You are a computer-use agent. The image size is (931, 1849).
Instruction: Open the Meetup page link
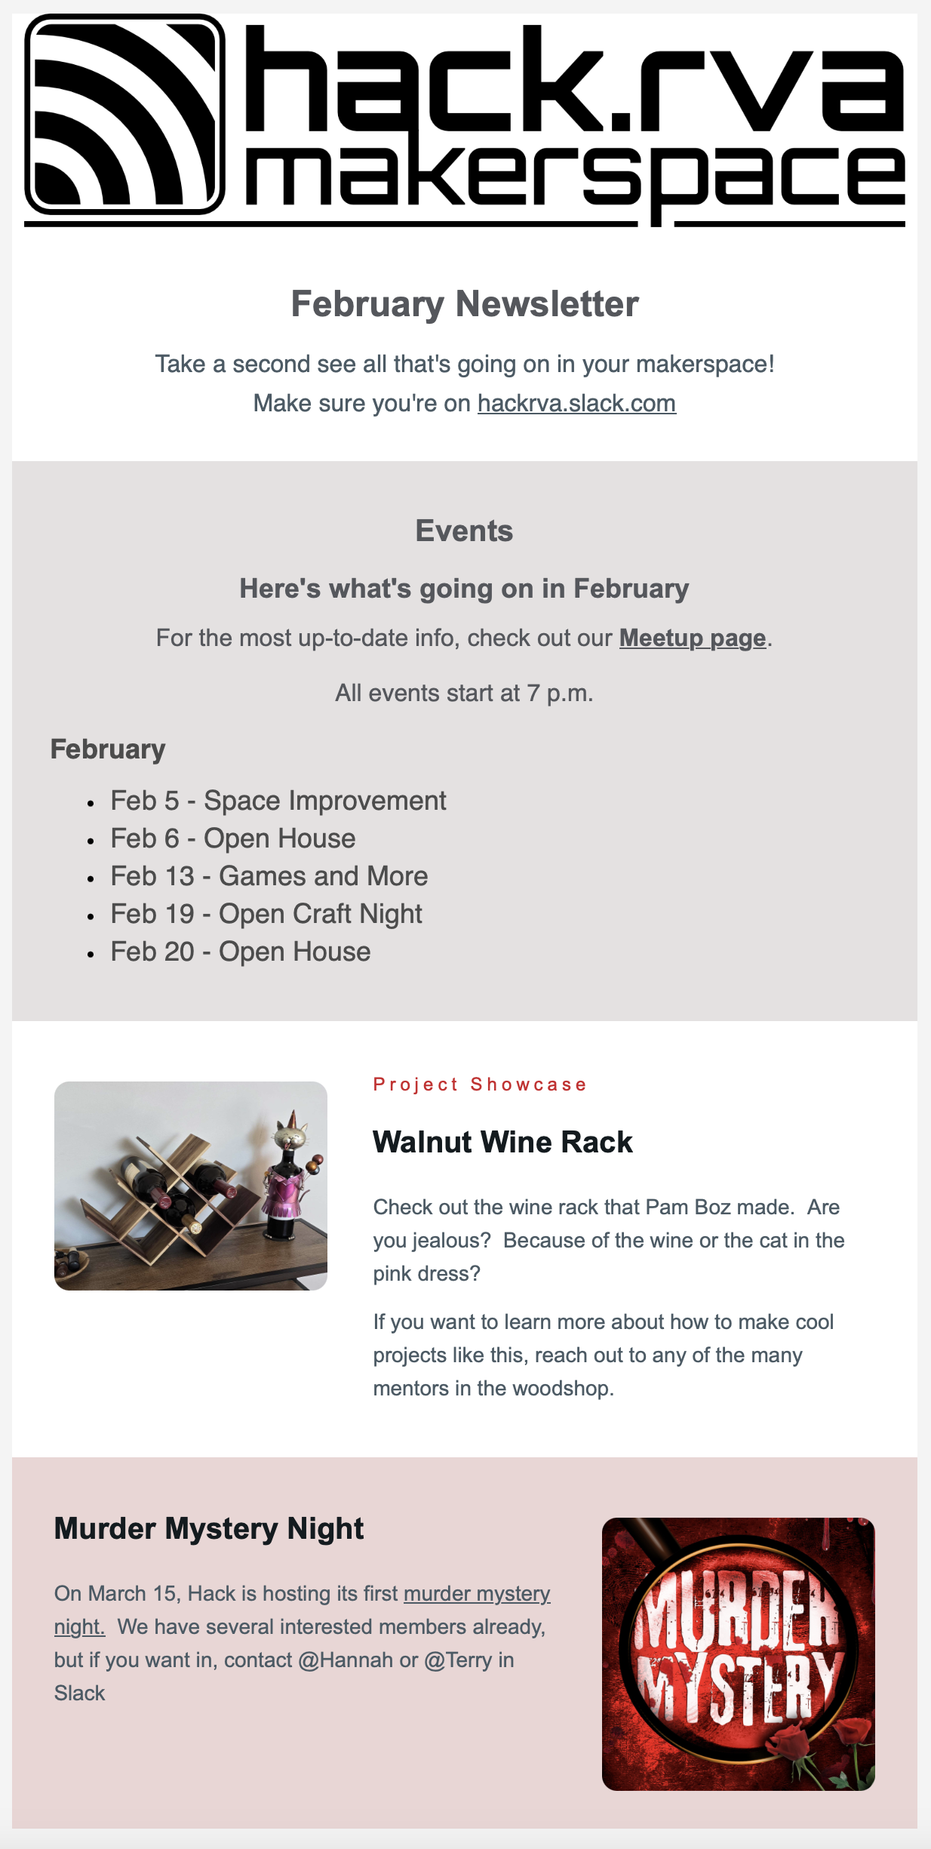pyautogui.click(x=693, y=638)
